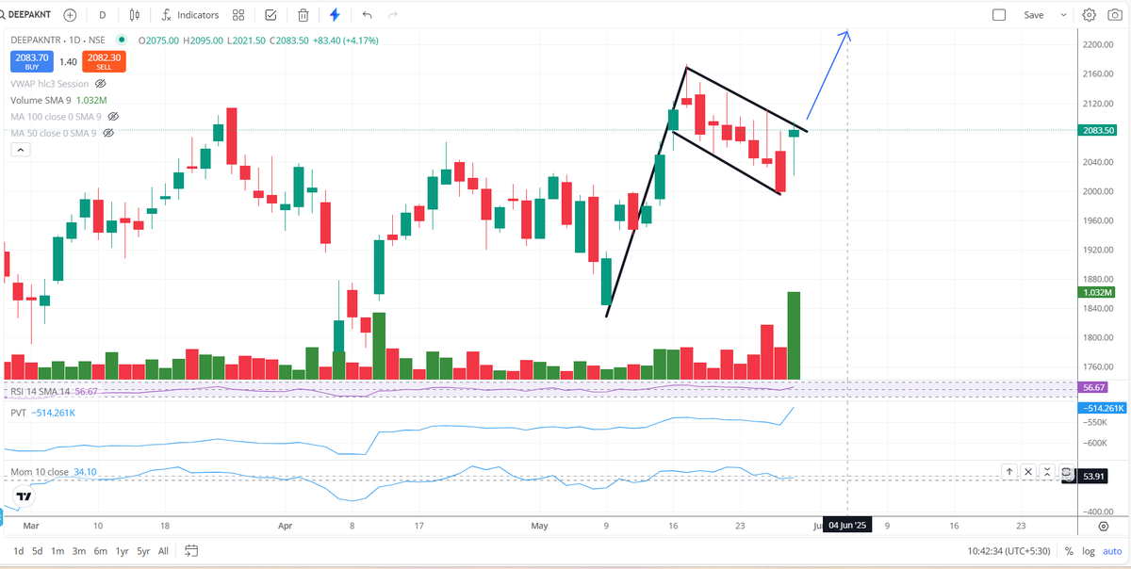The height and width of the screenshot is (569, 1131).
Task: Show the VWAP hlc3 Session indicator
Action: (101, 84)
